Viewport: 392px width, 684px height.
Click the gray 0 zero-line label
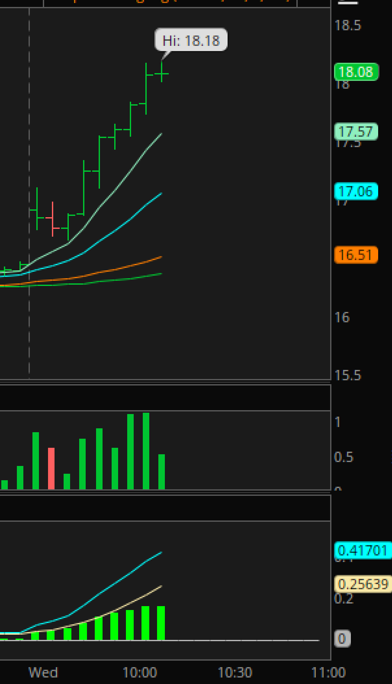[342, 639]
